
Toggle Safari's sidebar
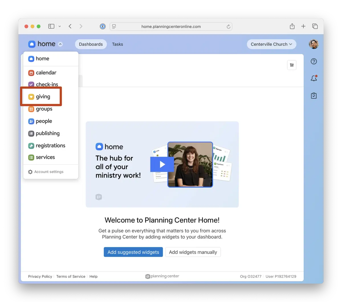[x=51, y=26]
